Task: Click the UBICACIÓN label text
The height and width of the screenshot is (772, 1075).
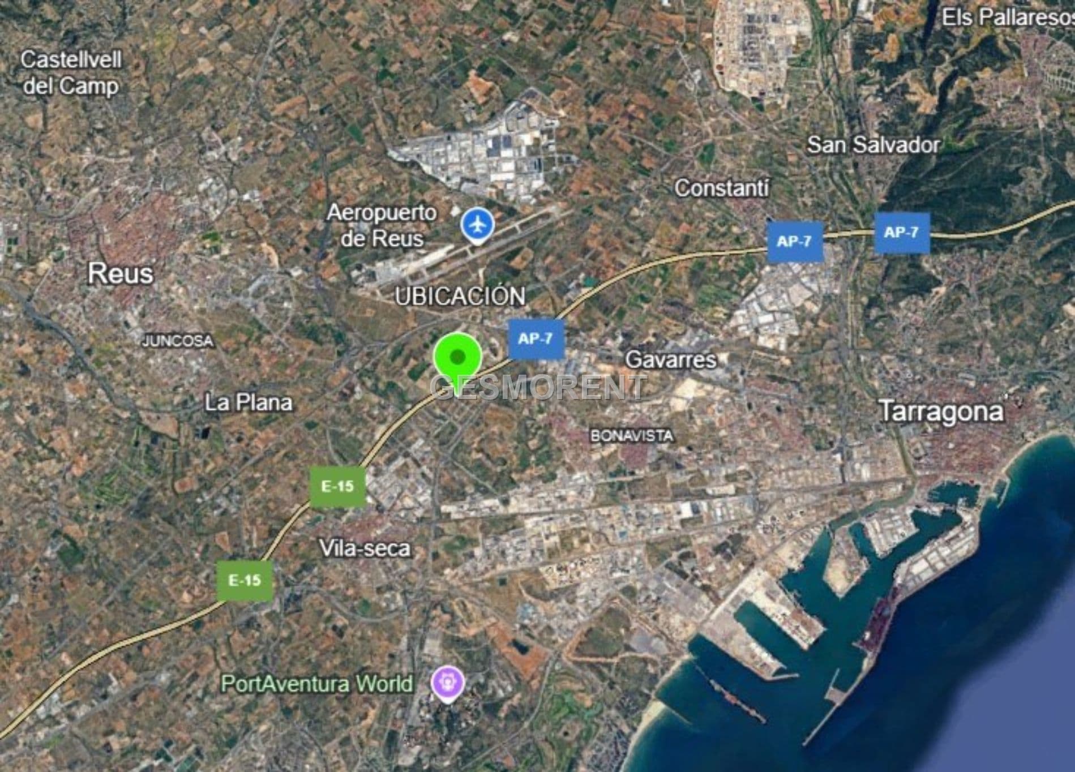Action: 460,297
